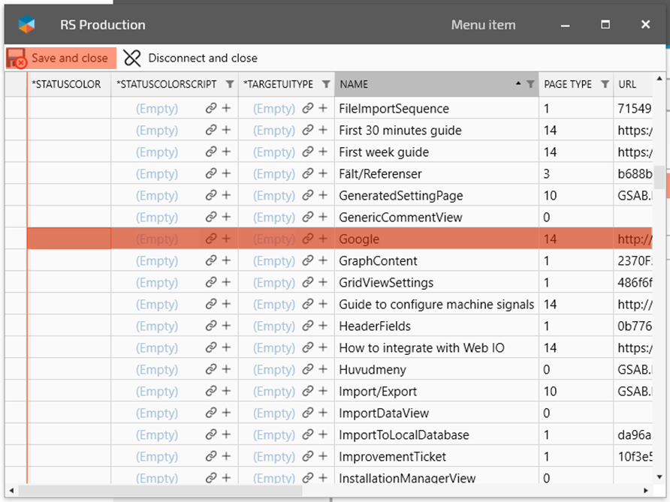The height and width of the screenshot is (502, 670).
Task: Open the PAGE TYPE column filter
Action: (x=605, y=85)
